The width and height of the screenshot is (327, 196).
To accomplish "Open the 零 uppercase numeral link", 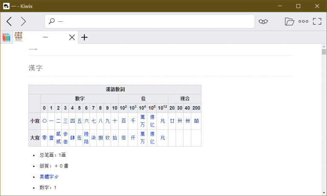I will pyautogui.click(x=44, y=138).
